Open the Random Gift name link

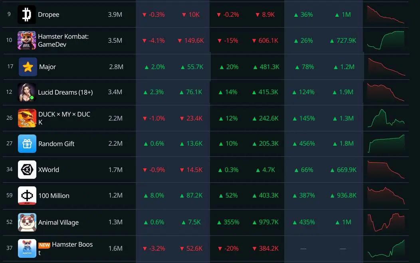(56, 144)
